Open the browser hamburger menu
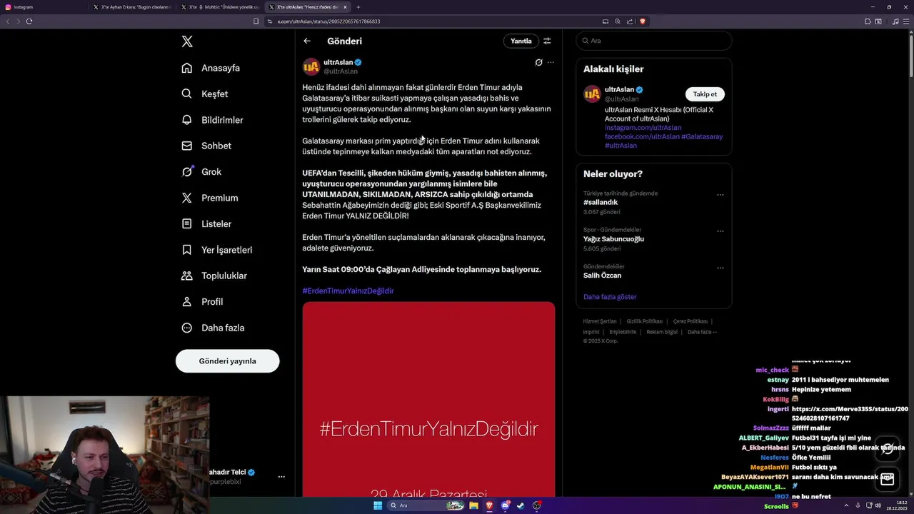This screenshot has height=514, width=914. tap(907, 21)
